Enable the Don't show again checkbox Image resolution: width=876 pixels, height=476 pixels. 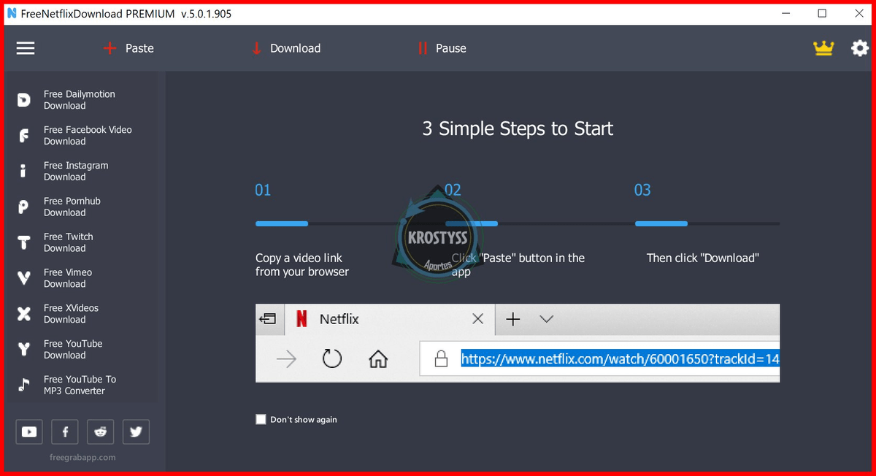[261, 419]
